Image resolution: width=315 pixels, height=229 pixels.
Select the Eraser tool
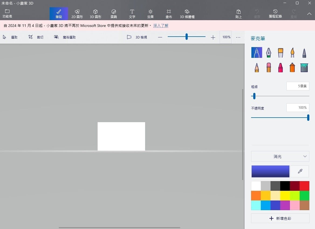[269, 67]
